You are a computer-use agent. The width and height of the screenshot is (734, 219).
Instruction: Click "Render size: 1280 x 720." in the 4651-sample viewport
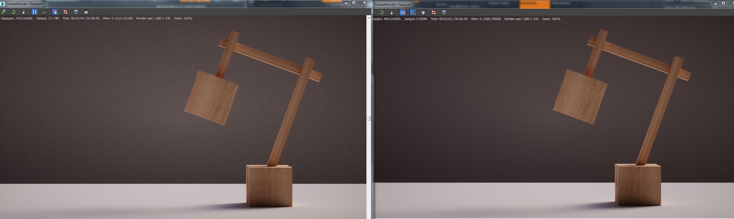coord(522,19)
